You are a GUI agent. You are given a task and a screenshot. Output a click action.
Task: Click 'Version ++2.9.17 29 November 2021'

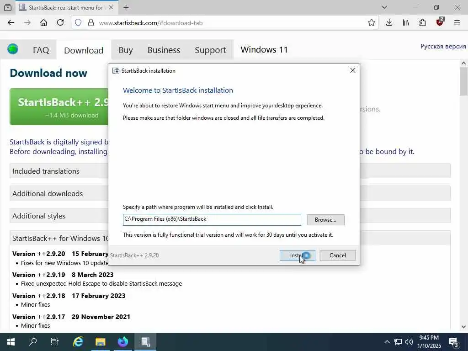(71, 317)
